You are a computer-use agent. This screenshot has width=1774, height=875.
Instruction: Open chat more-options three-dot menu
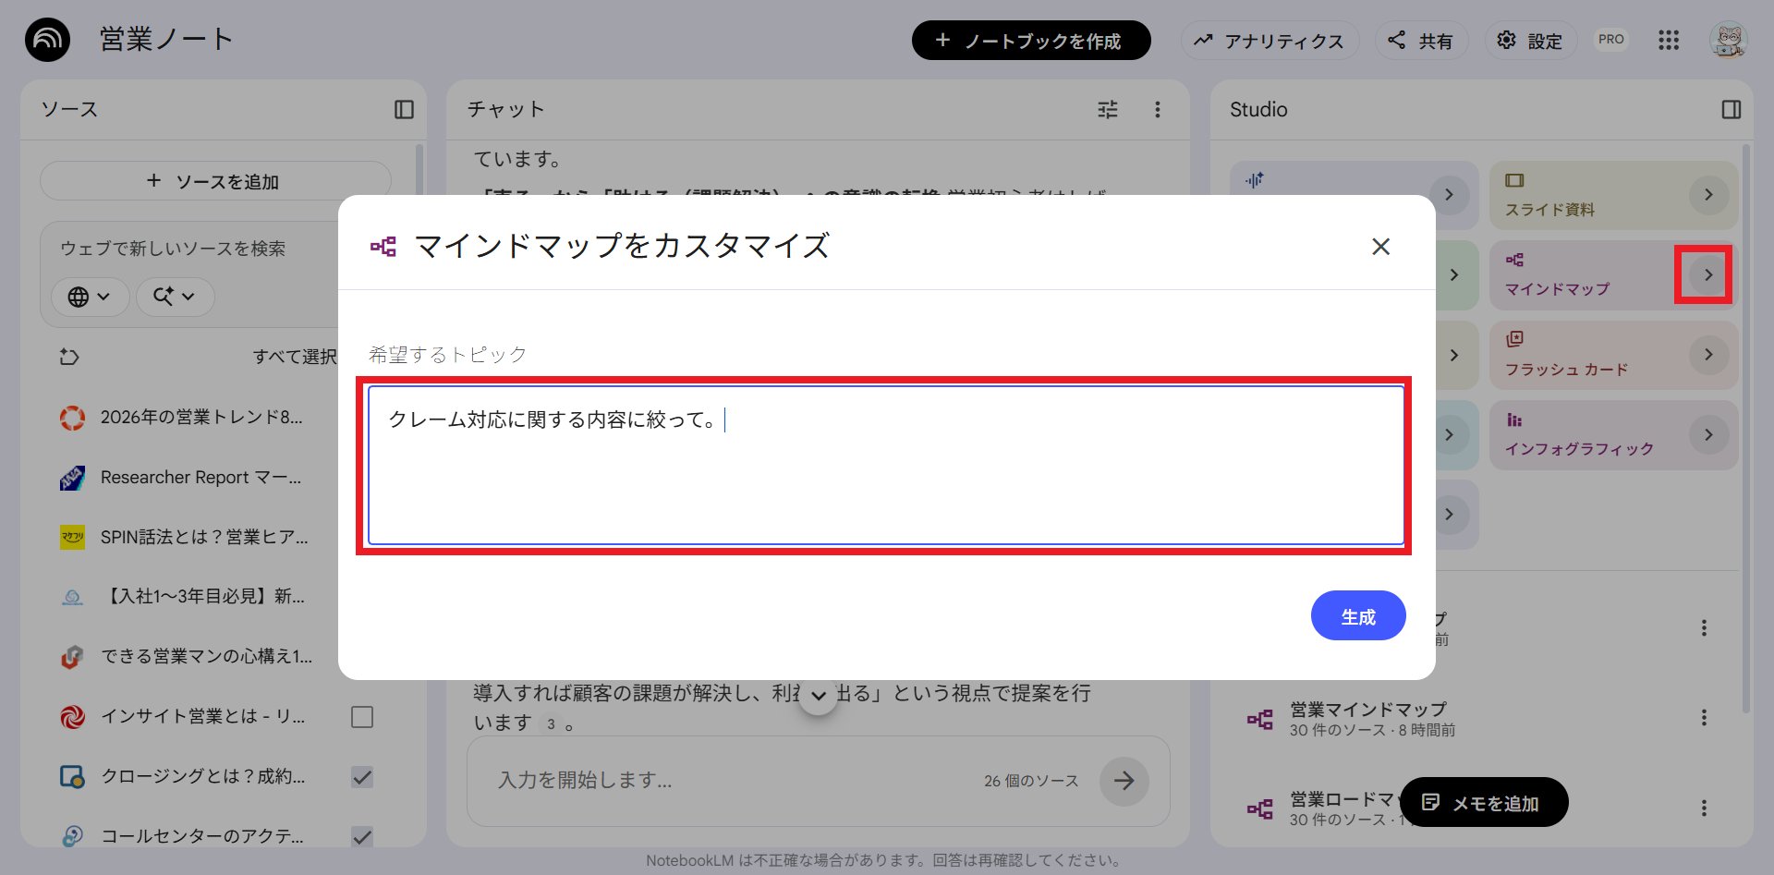click(x=1157, y=109)
